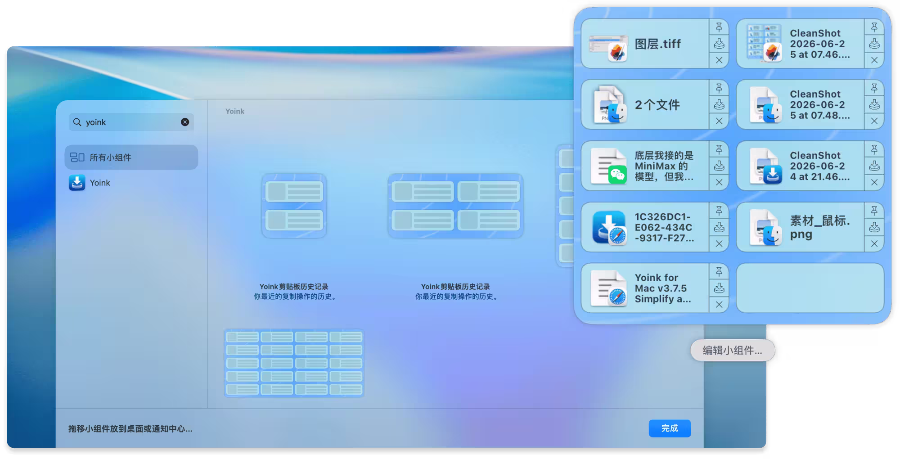Remove the 图层.tiff item
Viewport: 900px width, 459px height.
coord(719,60)
